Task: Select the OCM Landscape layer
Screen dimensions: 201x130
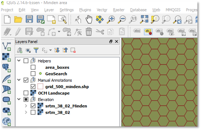Action: [x=57, y=93]
